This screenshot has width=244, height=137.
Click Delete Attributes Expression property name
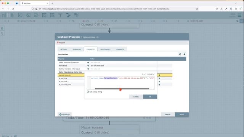[x=69, y=62]
